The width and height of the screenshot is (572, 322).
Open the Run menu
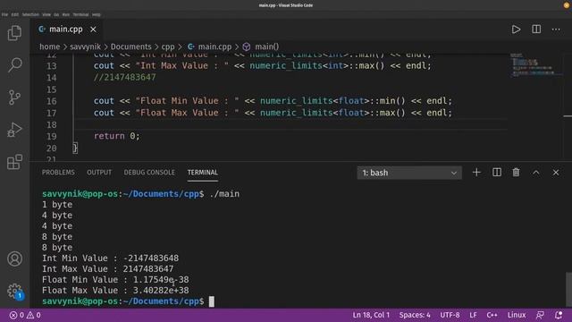(66, 14)
